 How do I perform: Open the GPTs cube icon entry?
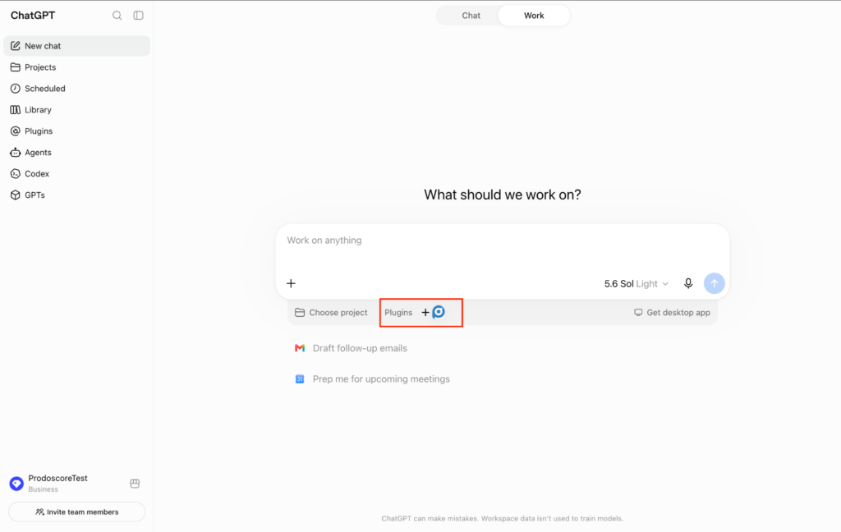tap(15, 195)
